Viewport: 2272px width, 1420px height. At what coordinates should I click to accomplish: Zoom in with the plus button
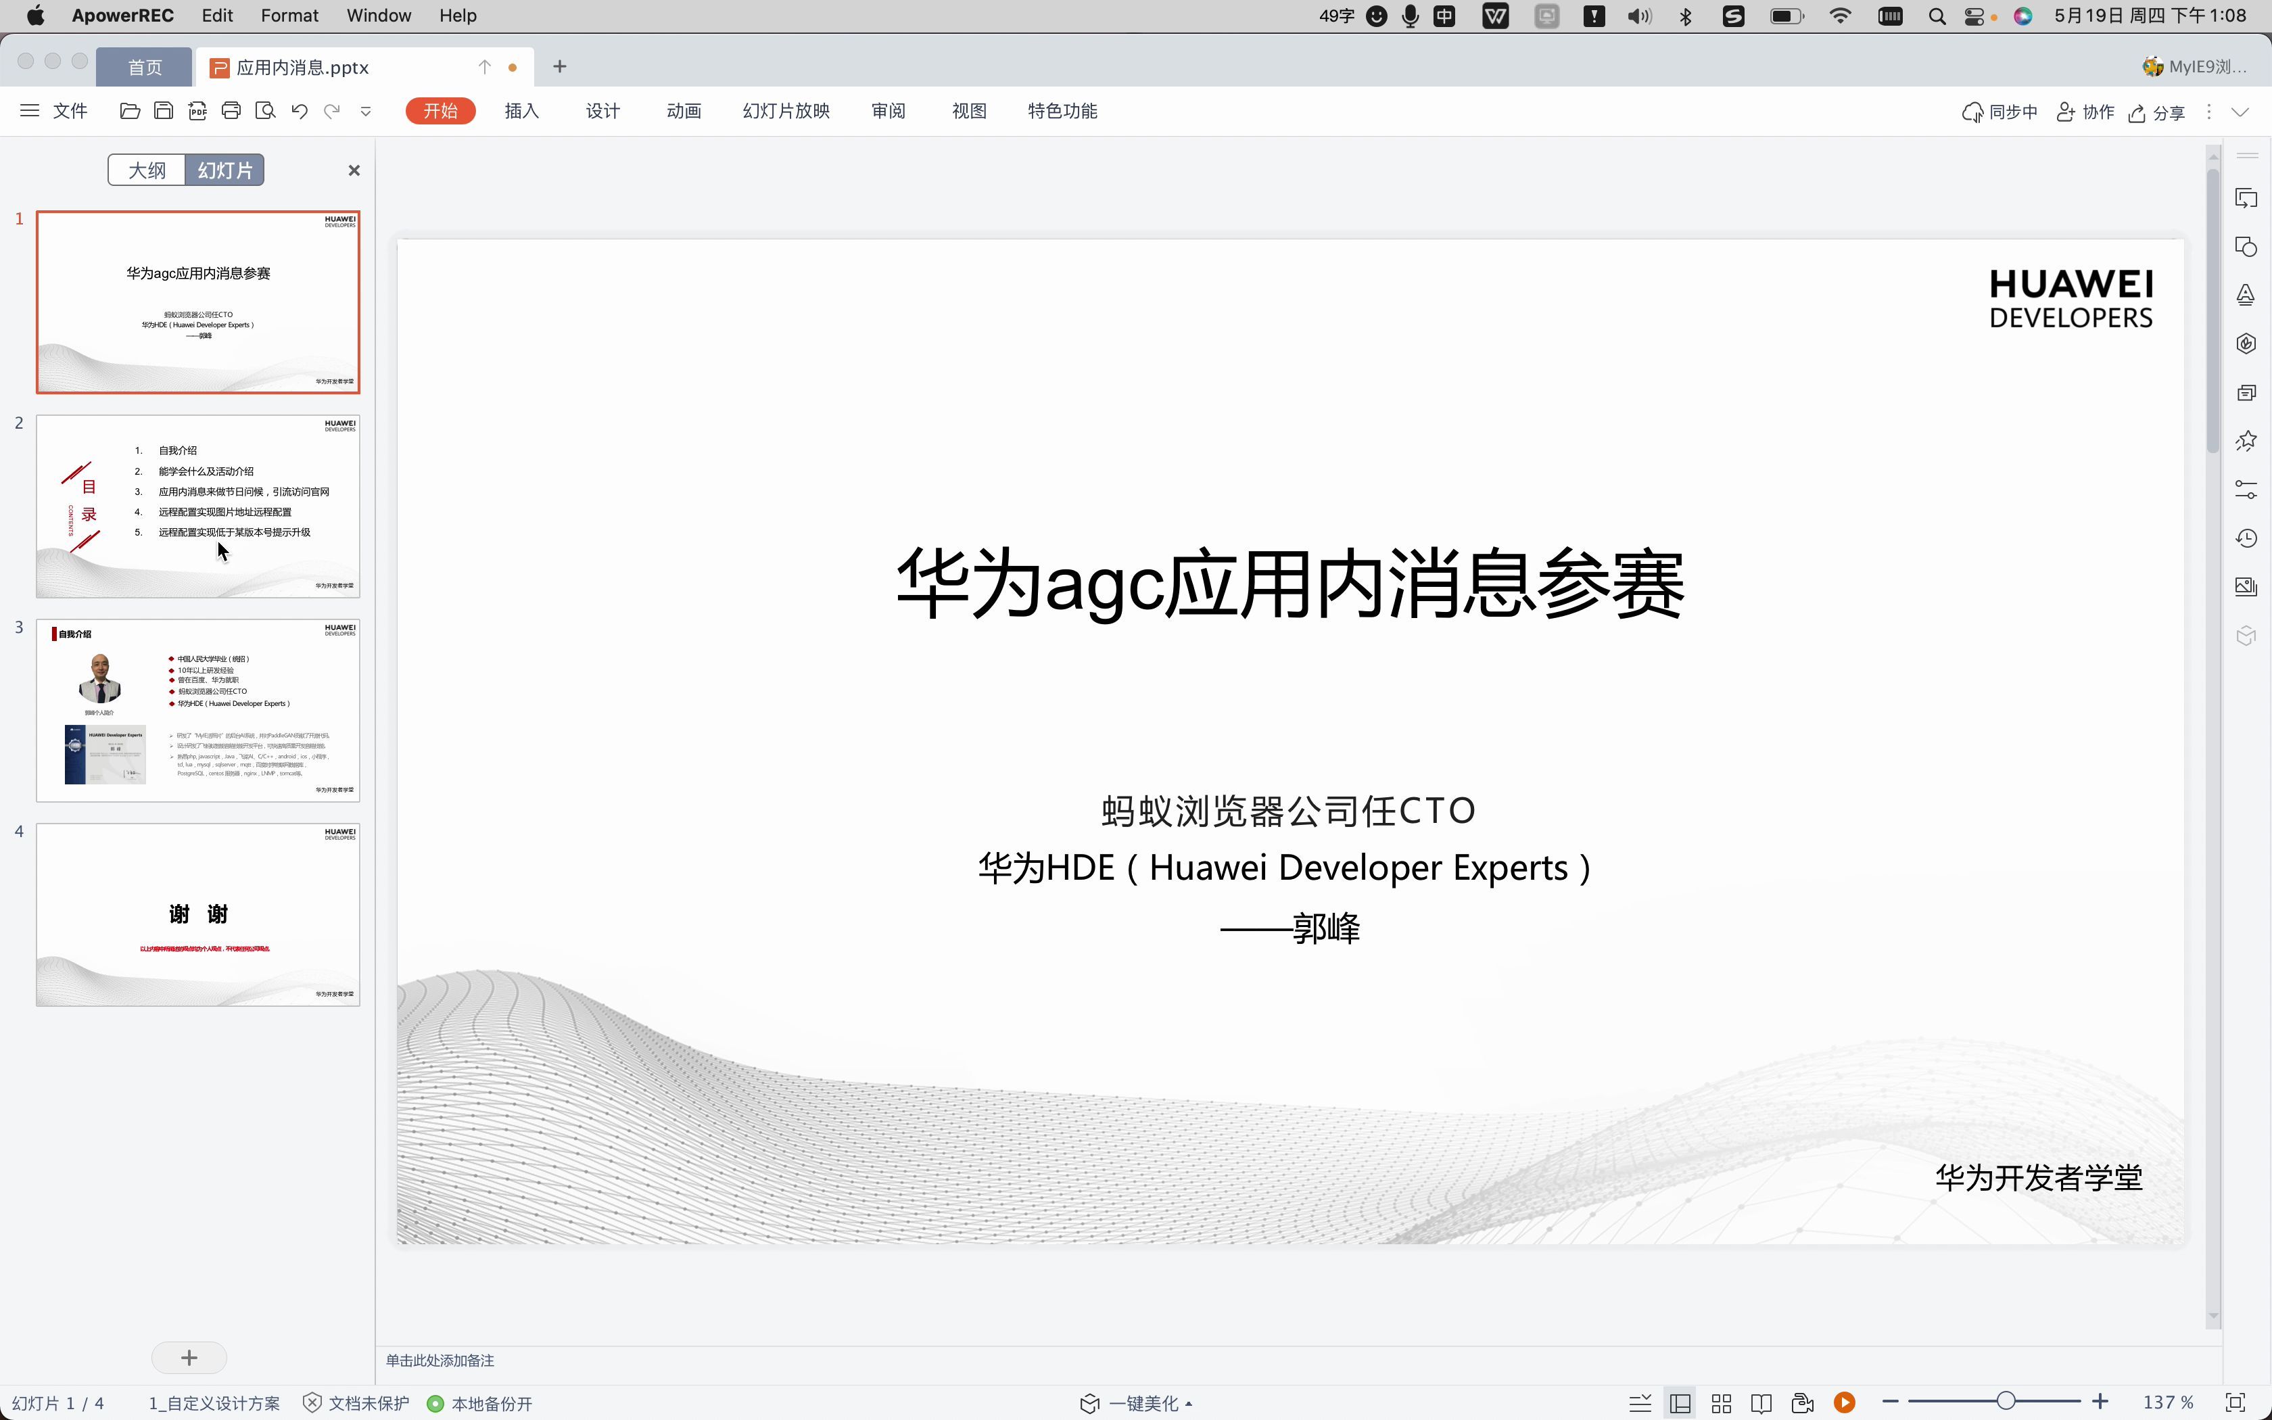pyautogui.click(x=2100, y=1402)
